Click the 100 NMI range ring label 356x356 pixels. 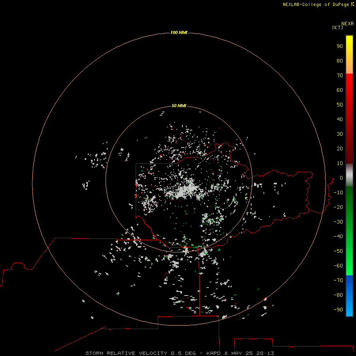[179, 33]
